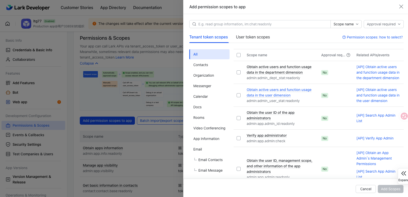Click the Bot icon in the sidebar

click(x=8, y=92)
